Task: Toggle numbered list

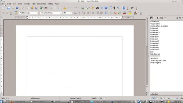Action: click(x=106, y=13)
